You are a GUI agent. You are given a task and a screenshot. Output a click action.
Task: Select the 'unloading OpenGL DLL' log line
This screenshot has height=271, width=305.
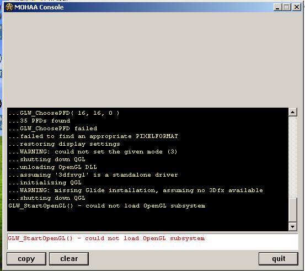point(52,167)
